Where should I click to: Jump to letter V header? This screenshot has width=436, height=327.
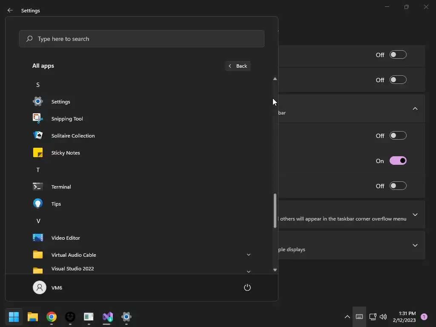38,221
